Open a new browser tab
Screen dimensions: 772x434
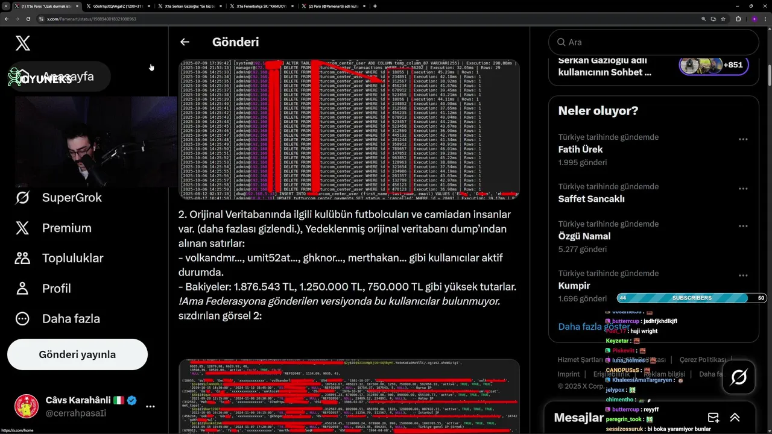375,6
